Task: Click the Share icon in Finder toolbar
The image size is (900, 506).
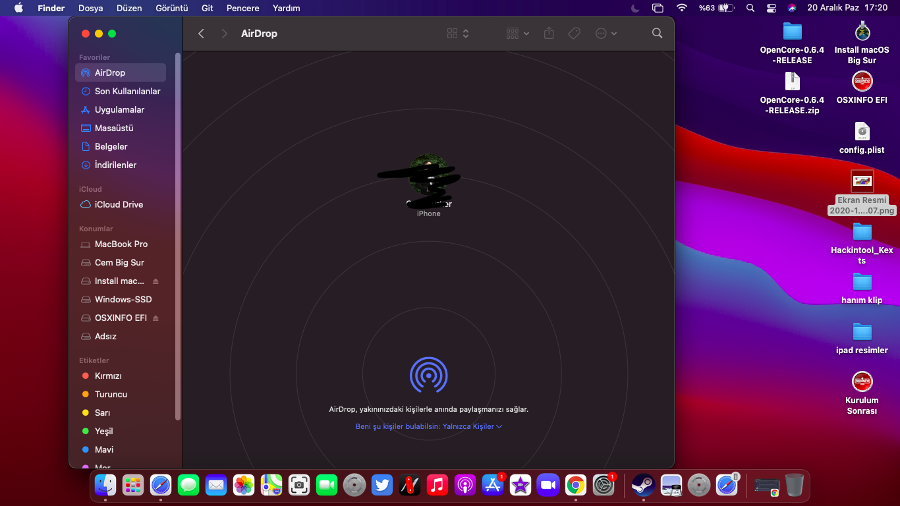Action: (x=549, y=33)
